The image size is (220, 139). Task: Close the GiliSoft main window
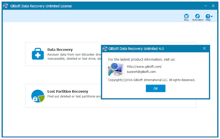213,6
